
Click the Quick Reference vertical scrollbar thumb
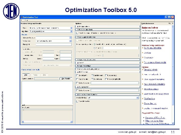pyautogui.click(x=173, y=66)
